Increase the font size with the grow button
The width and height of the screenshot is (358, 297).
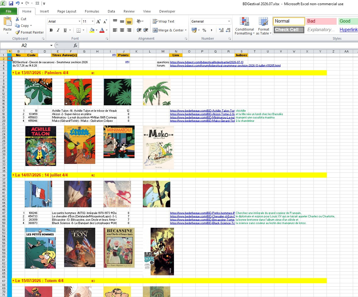98,21
